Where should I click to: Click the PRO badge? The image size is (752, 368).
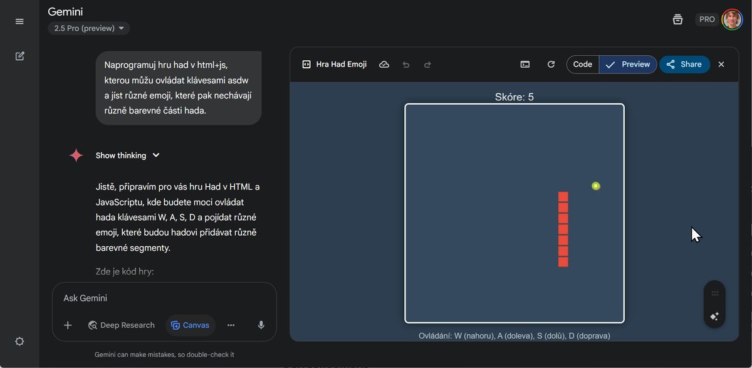coord(707,19)
